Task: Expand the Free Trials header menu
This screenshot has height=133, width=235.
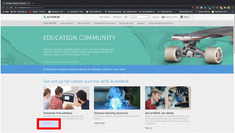Action: tap(105, 17)
